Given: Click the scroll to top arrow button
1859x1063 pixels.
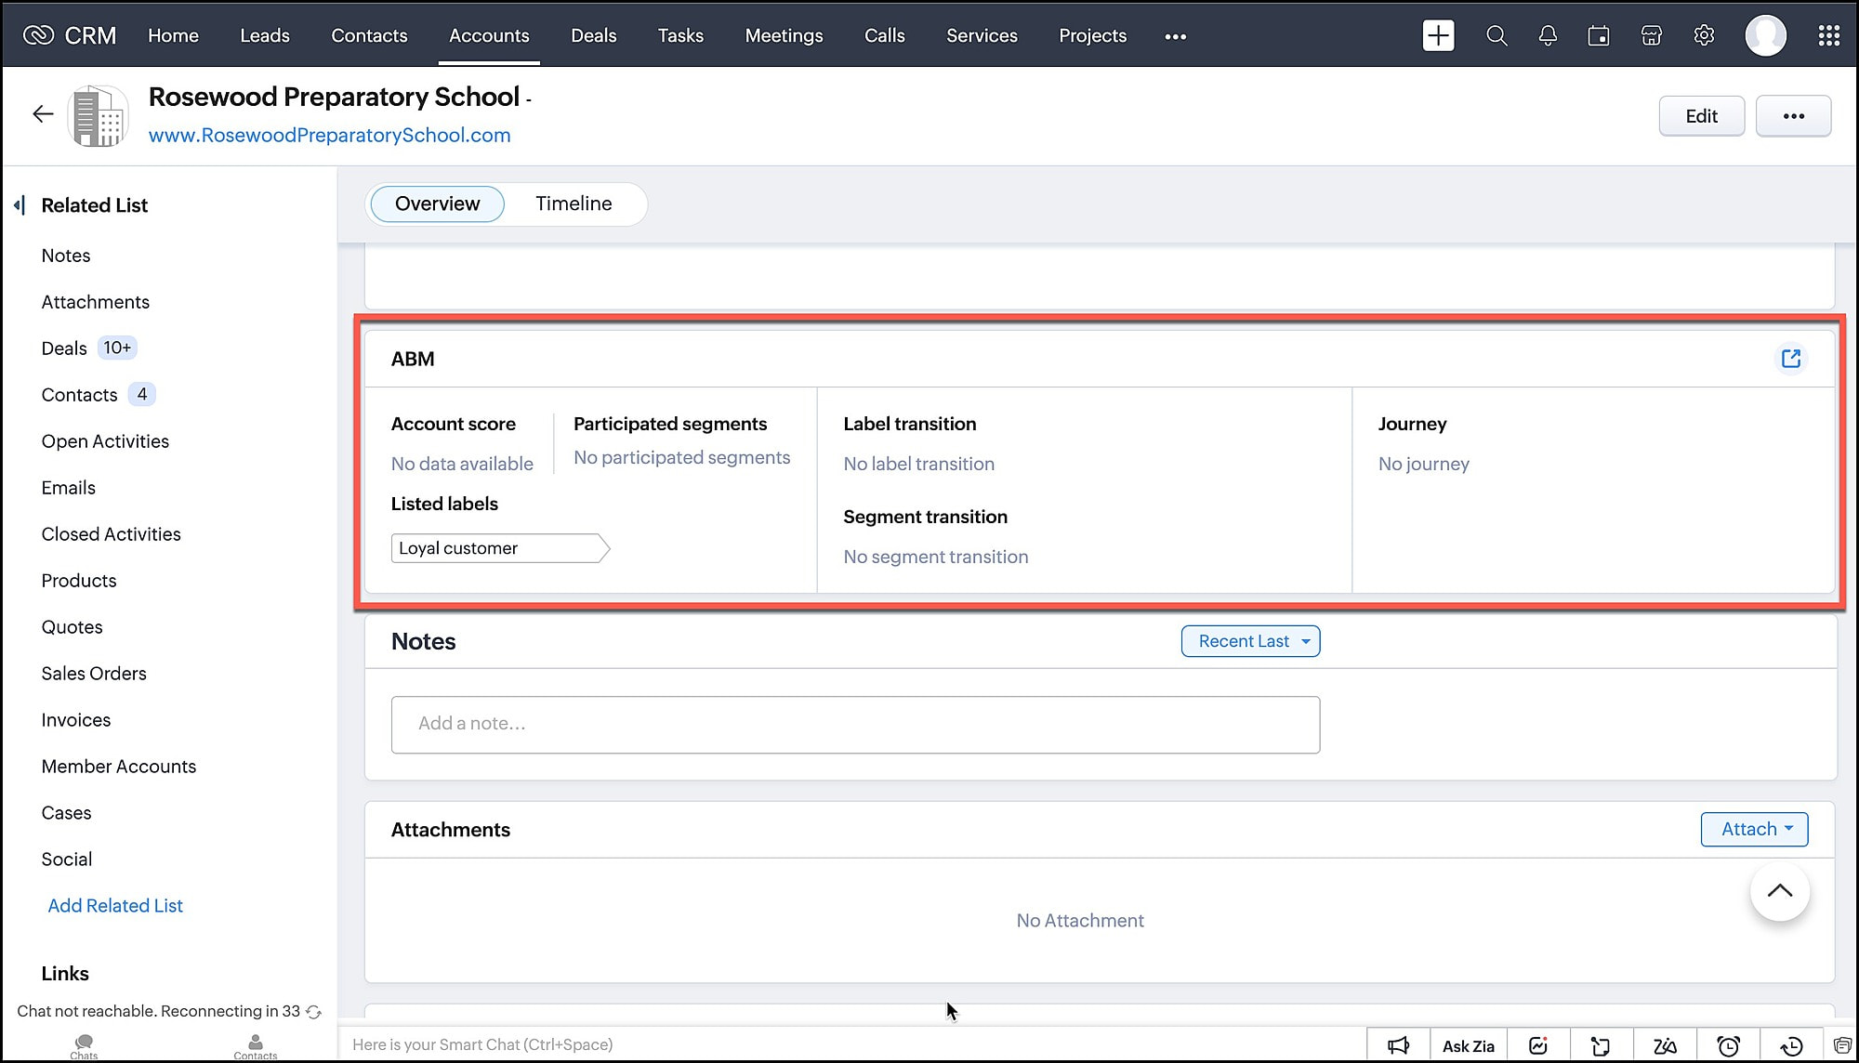Looking at the screenshot, I should tap(1779, 891).
